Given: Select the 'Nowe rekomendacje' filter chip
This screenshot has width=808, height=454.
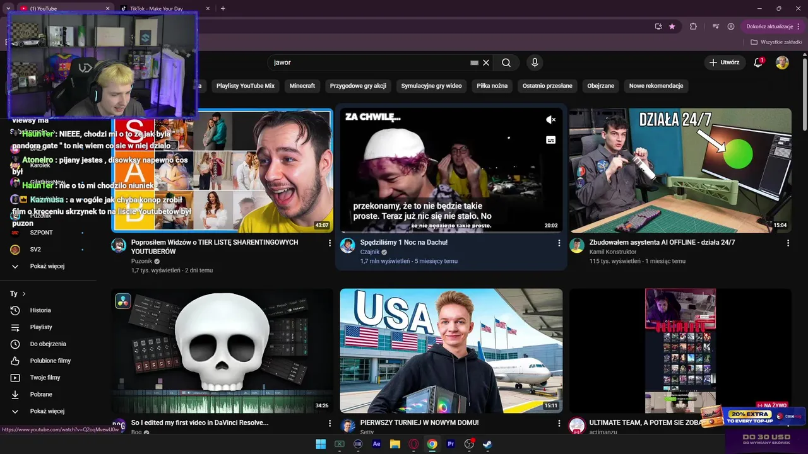Looking at the screenshot, I should tap(656, 86).
